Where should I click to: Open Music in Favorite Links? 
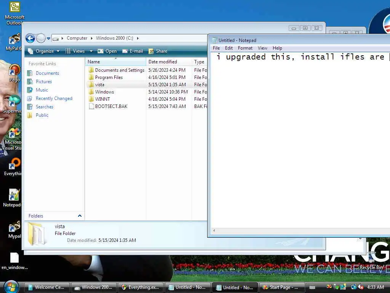coord(42,90)
